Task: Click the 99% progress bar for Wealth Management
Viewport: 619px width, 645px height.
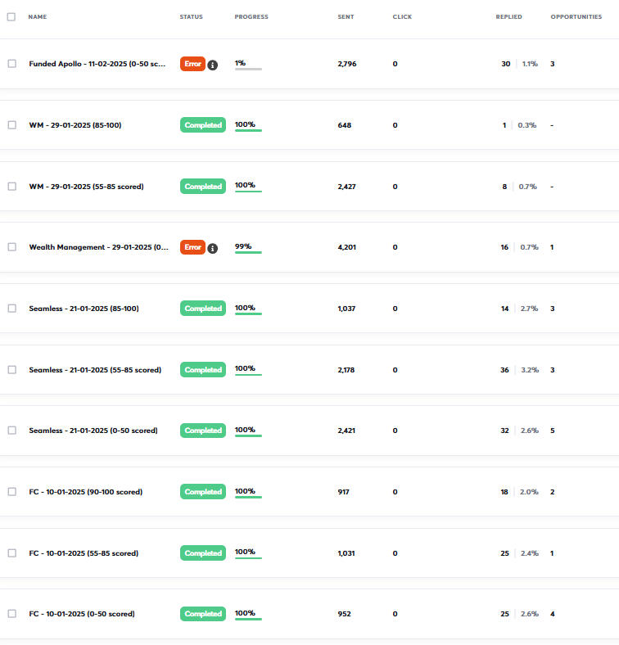Action: (248, 252)
